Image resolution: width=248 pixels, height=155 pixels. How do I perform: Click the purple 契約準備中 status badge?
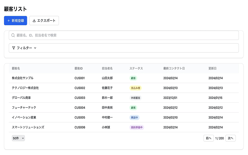coord(137,127)
